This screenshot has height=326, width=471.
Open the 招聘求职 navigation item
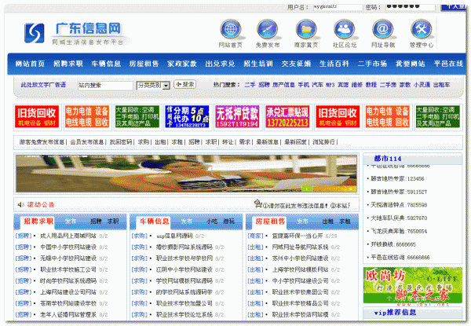68,64
